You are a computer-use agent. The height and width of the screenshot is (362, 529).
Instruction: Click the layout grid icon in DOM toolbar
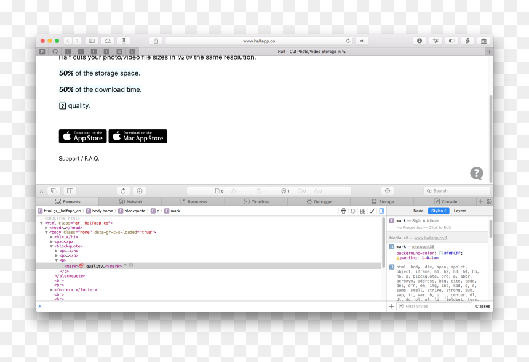coord(363,211)
